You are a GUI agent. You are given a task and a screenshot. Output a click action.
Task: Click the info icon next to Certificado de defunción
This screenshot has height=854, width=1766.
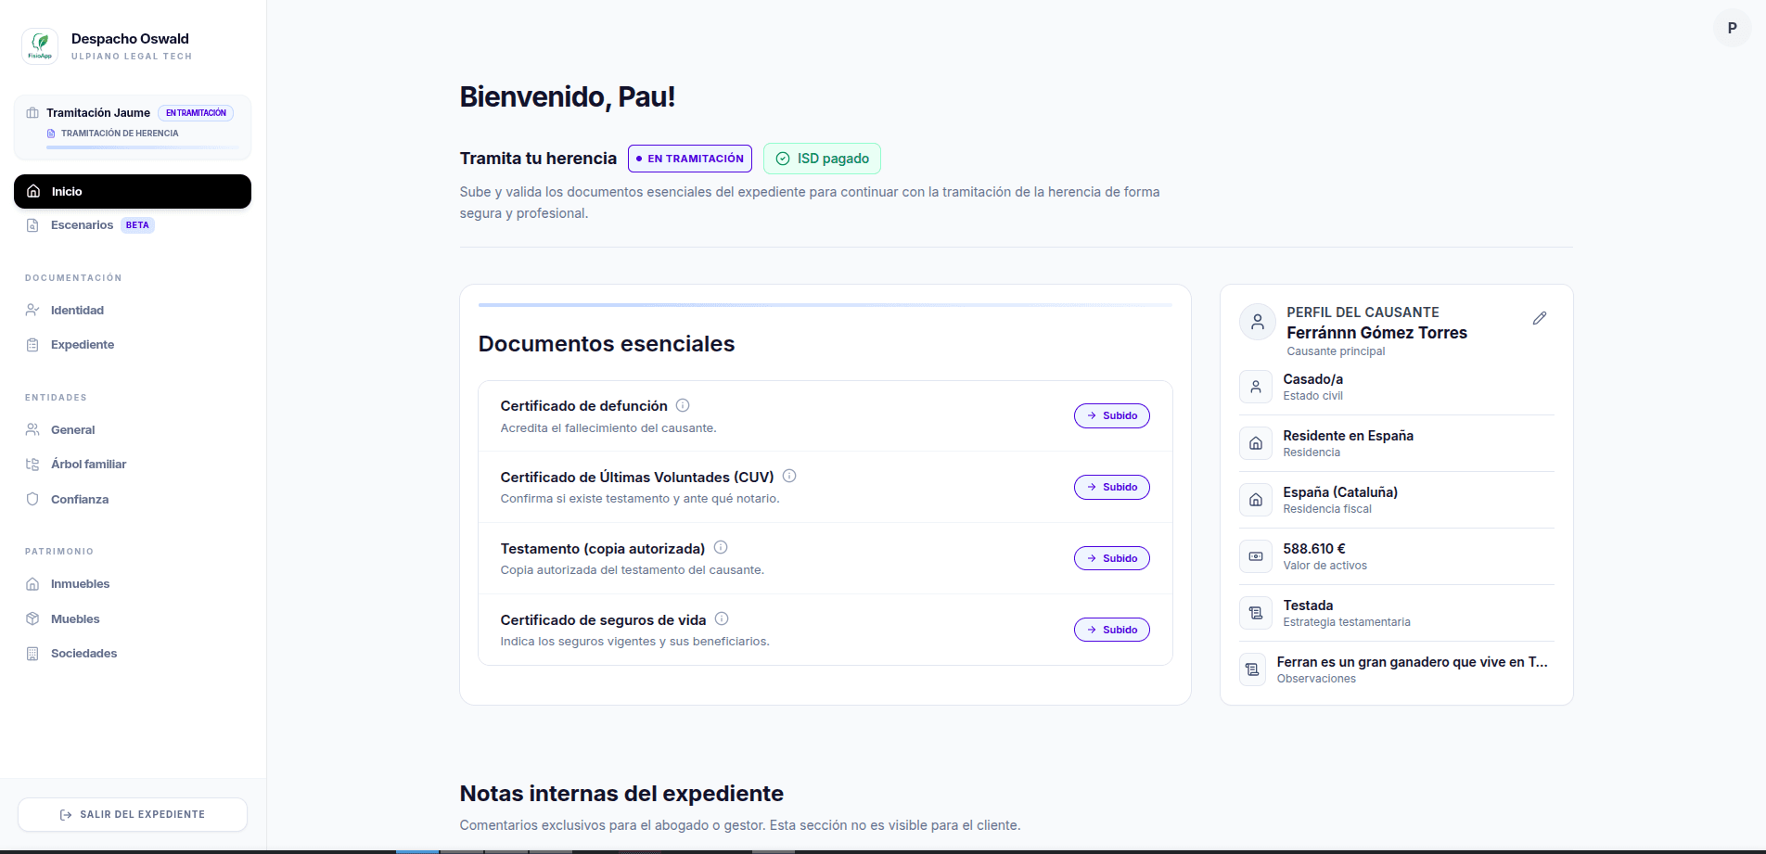684,404
